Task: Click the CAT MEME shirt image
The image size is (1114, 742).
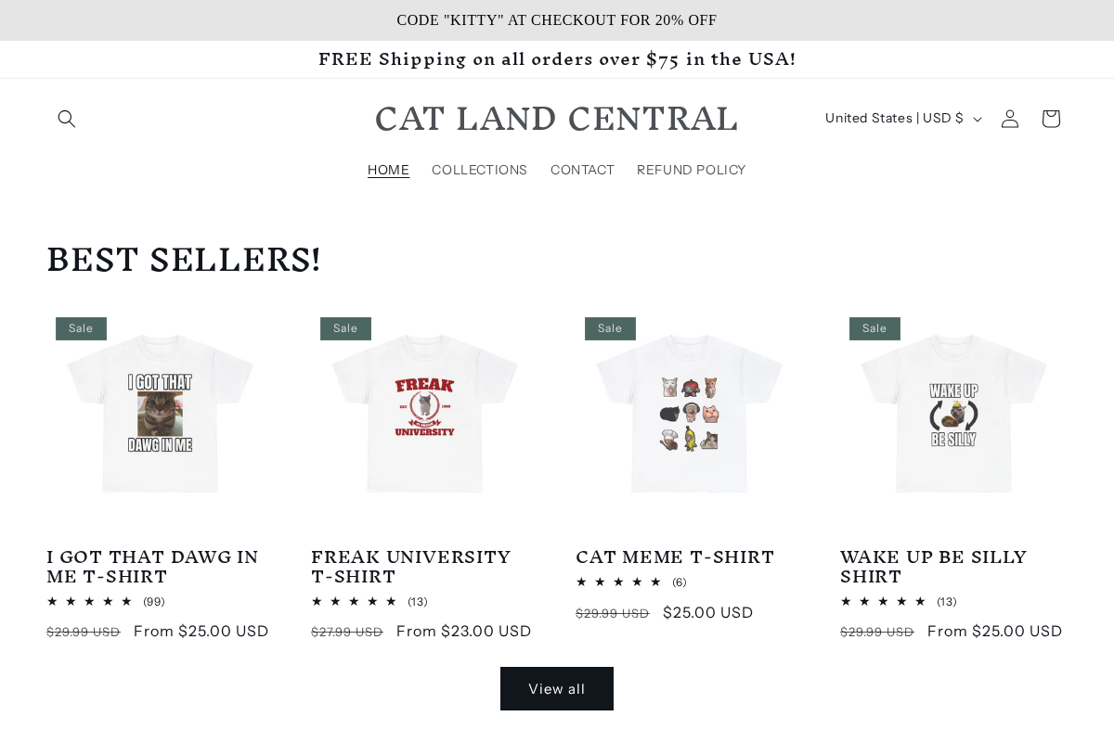Action: pos(689,414)
